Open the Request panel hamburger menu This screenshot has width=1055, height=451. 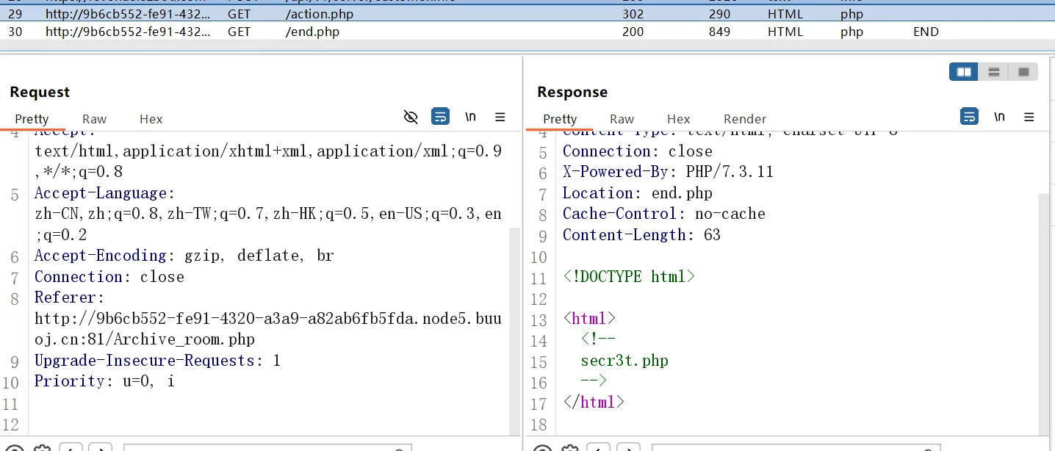tap(500, 117)
